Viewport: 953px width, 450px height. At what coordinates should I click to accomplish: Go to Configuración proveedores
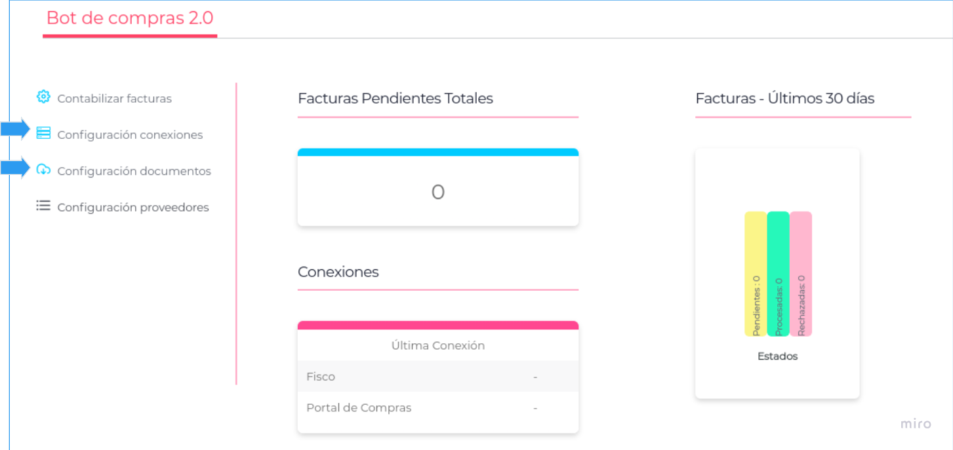[133, 208]
